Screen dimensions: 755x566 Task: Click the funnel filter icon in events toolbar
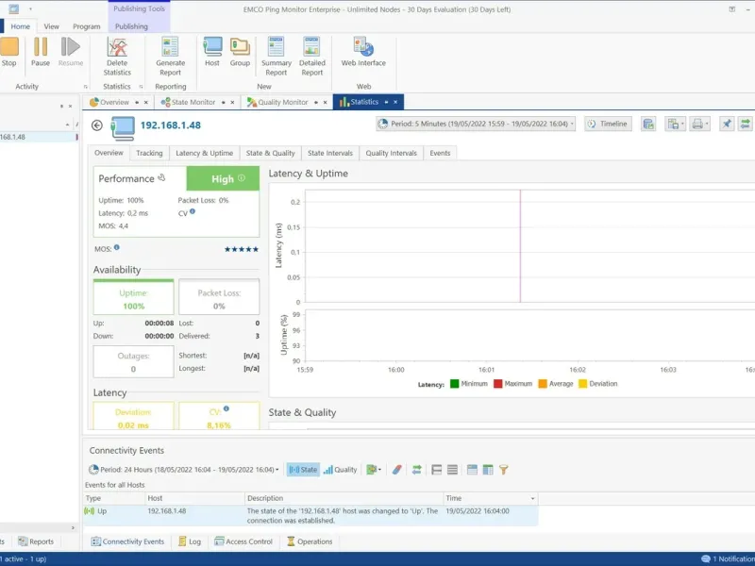tap(504, 469)
